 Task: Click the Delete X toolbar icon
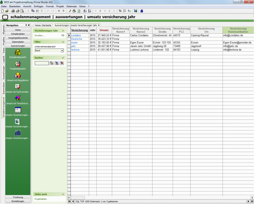(x=42, y=11)
